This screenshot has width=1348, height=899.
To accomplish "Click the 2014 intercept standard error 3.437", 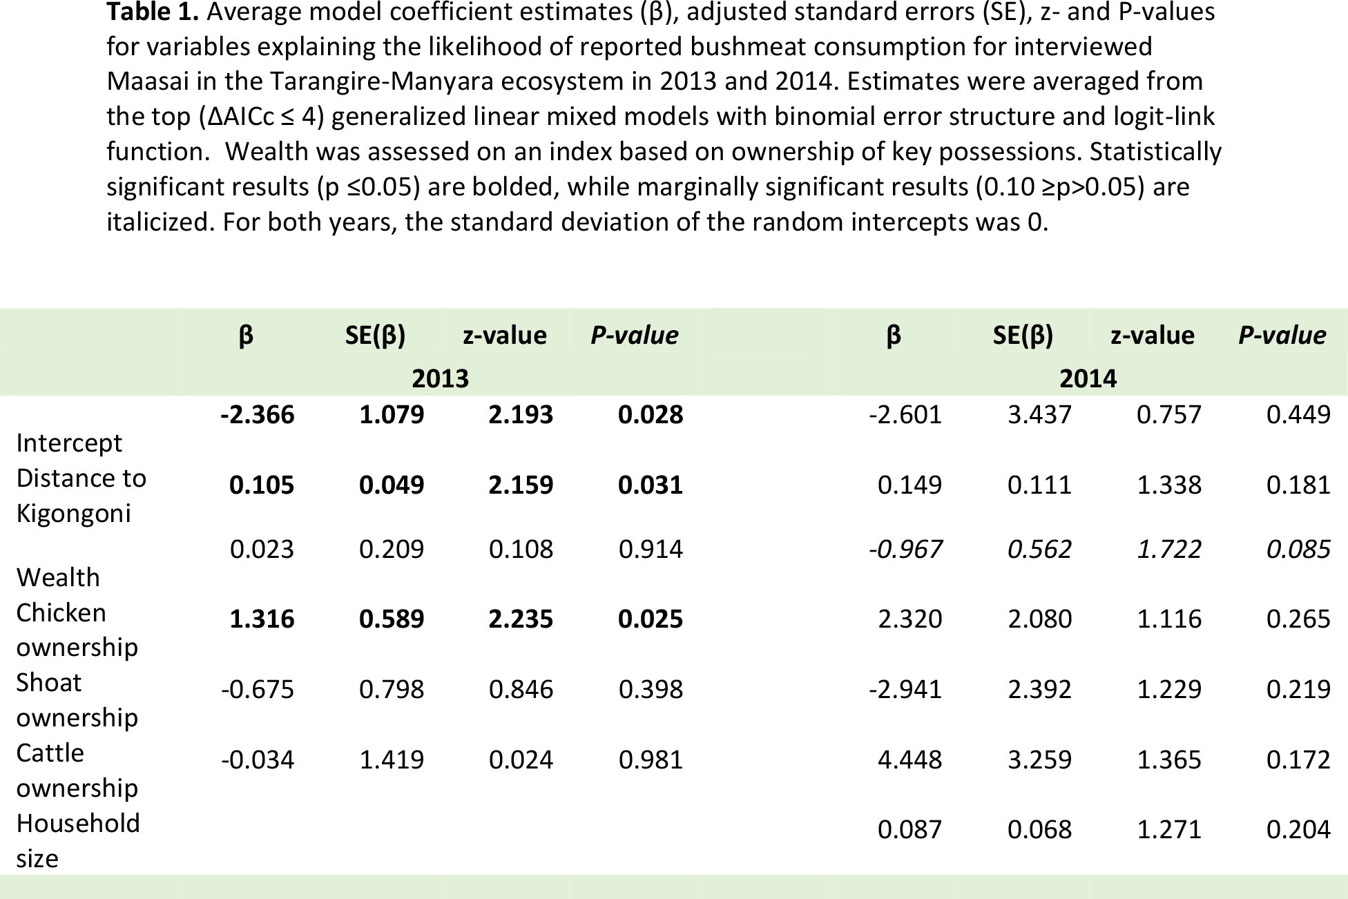I will click(x=1039, y=414).
